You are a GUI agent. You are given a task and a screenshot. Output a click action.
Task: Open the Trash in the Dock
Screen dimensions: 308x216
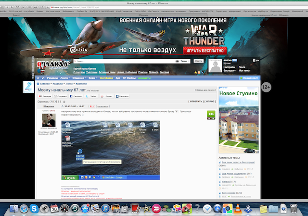click(294, 208)
